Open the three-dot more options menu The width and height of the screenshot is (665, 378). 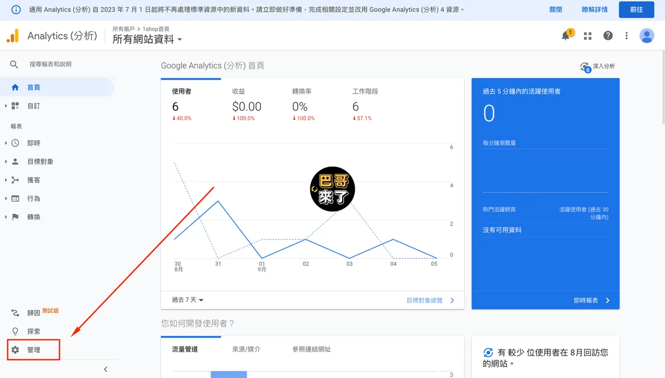[627, 36]
